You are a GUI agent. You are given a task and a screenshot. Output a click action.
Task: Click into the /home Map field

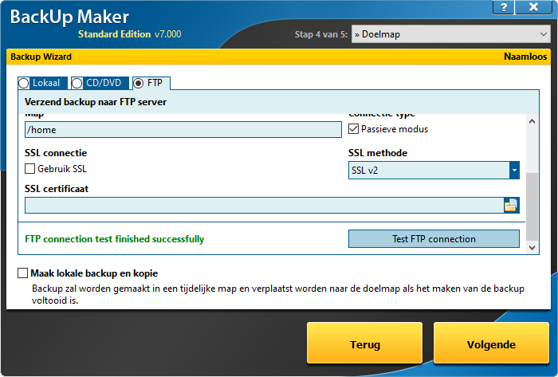tap(183, 130)
